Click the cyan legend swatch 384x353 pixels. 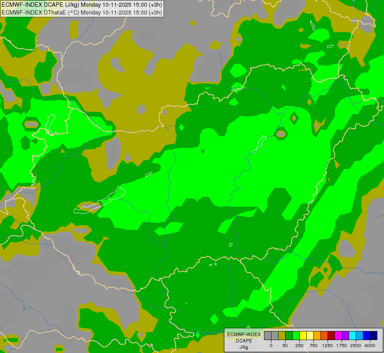coord(352,335)
